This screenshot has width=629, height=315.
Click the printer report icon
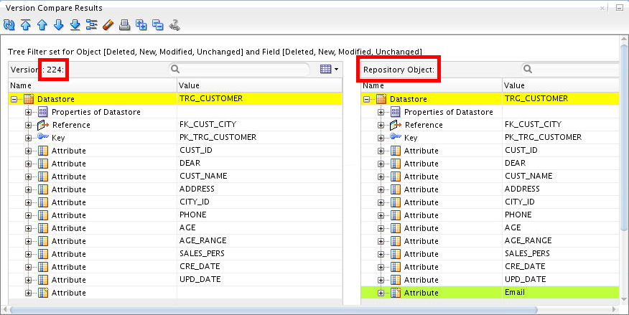[x=125, y=25]
